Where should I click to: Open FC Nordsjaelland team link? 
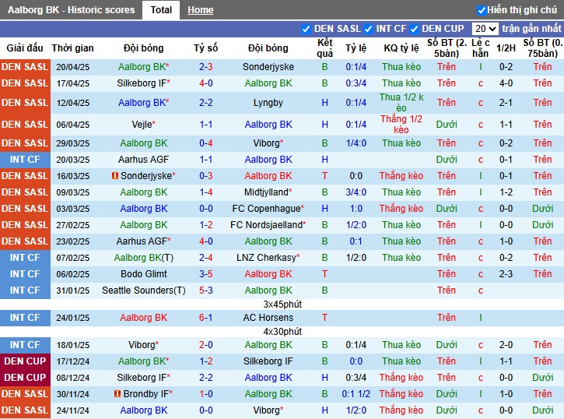click(268, 225)
